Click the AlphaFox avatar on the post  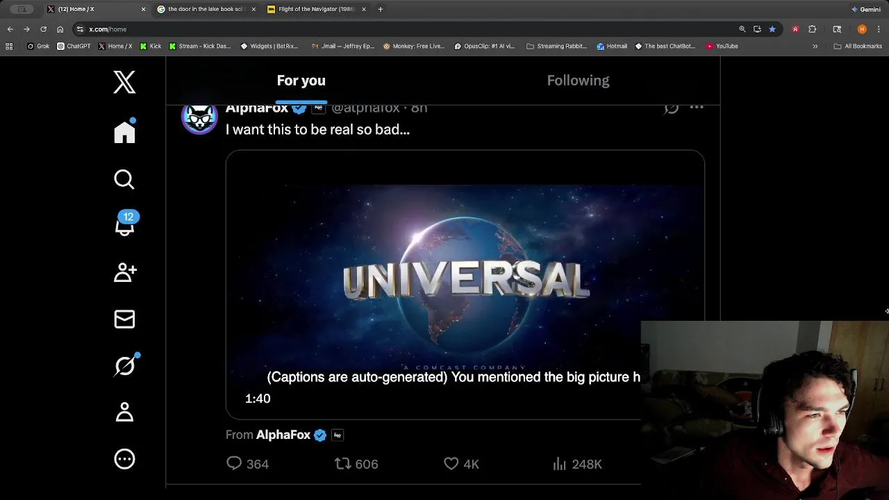(x=199, y=117)
